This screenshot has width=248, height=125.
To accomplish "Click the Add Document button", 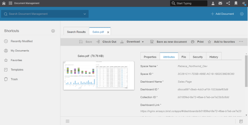I will (x=222, y=14).
